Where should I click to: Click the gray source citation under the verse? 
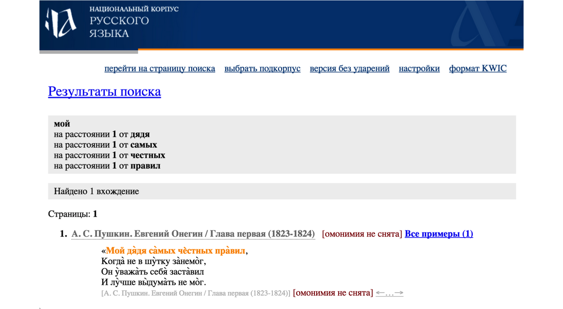[196, 293]
